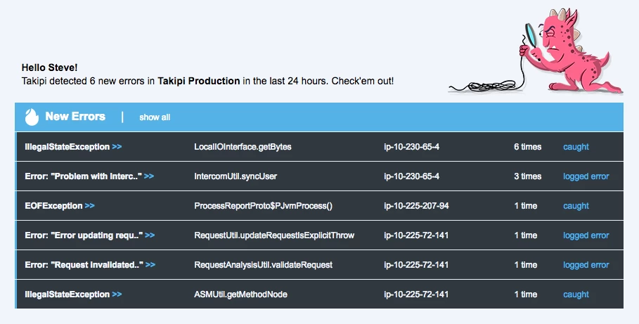Open Error "Error updating requ.." link
The width and height of the screenshot is (639, 324).
[90, 235]
